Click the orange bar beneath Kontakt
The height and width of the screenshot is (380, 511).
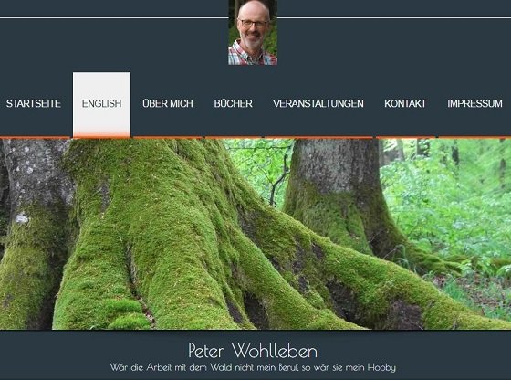(x=406, y=137)
